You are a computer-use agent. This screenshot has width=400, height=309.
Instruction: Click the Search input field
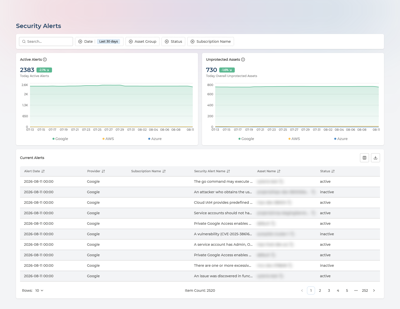pyautogui.click(x=46, y=41)
